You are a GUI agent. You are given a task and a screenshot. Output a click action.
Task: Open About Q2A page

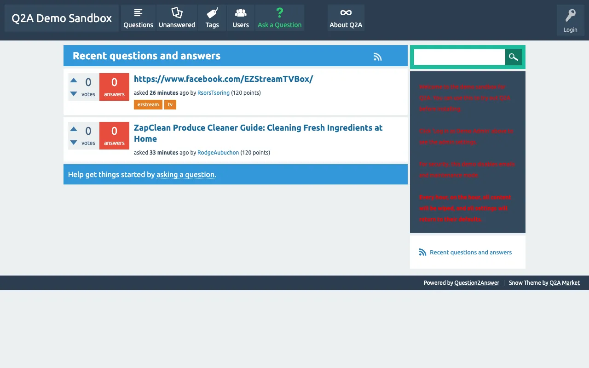pyautogui.click(x=346, y=18)
